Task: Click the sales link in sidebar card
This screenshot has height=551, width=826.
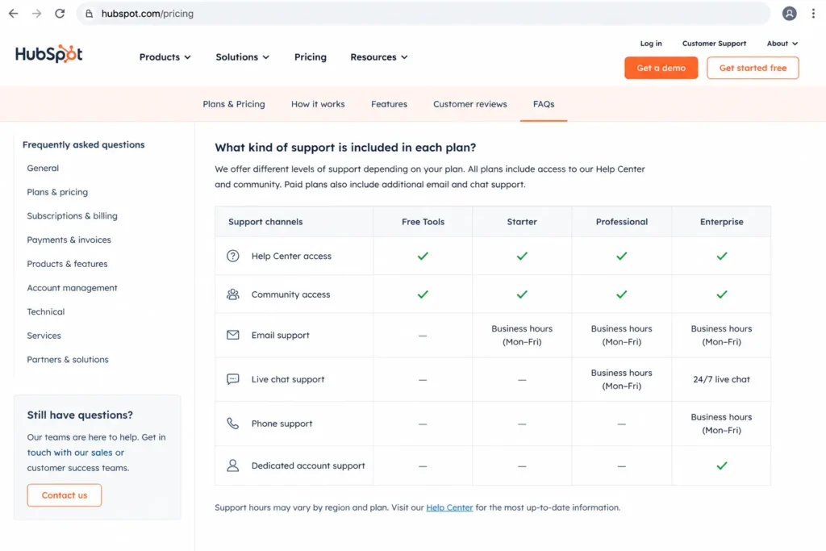Action: coord(102,453)
